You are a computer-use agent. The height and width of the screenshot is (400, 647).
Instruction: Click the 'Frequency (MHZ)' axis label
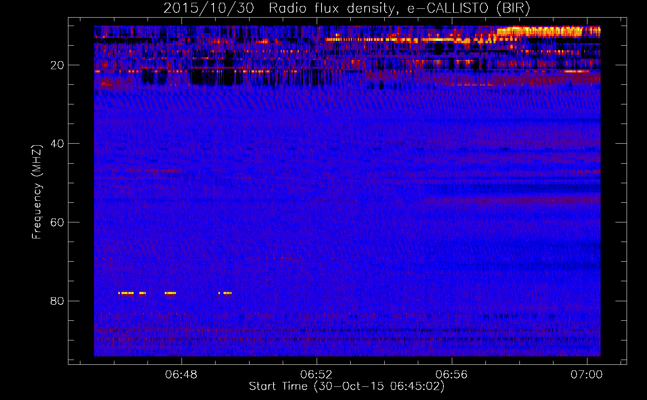click(37, 192)
